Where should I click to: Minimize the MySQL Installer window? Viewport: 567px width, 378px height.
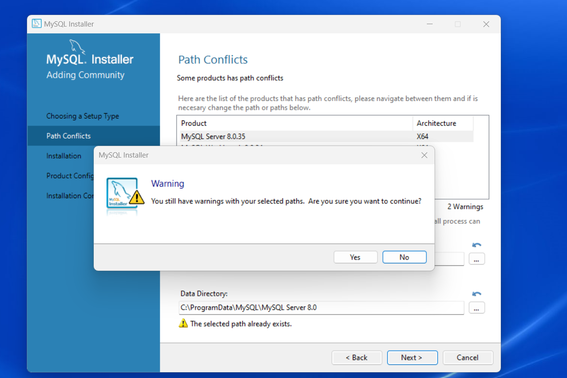click(x=430, y=24)
